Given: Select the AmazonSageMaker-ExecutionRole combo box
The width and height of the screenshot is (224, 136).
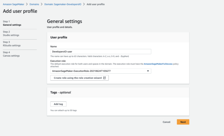Looking at the screenshot, I should [x=101, y=71].
